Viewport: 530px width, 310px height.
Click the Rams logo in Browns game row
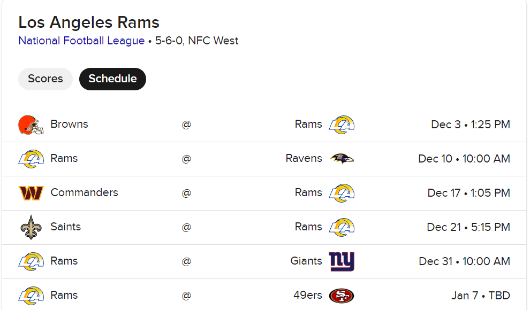pyautogui.click(x=342, y=125)
